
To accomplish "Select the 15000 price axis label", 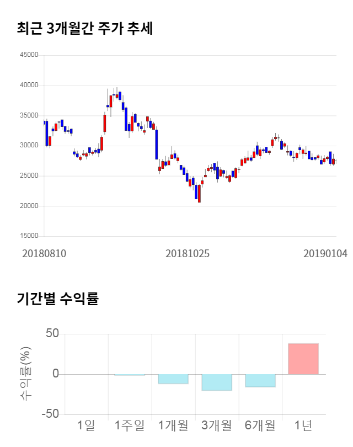I will click(29, 236).
